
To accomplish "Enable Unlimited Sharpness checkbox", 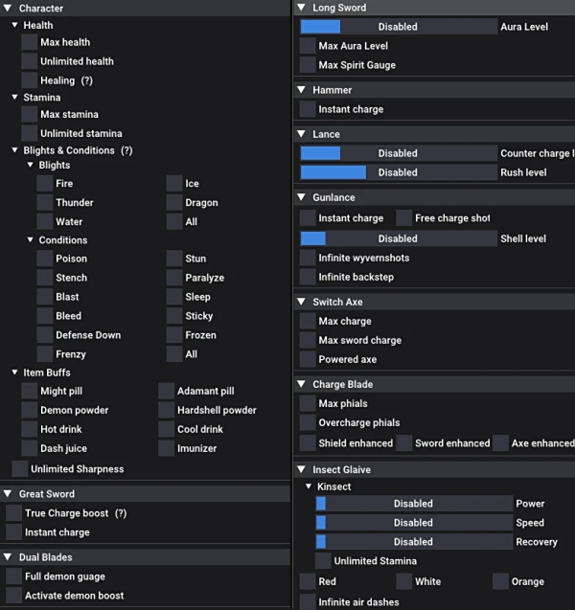I will pos(19,469).
